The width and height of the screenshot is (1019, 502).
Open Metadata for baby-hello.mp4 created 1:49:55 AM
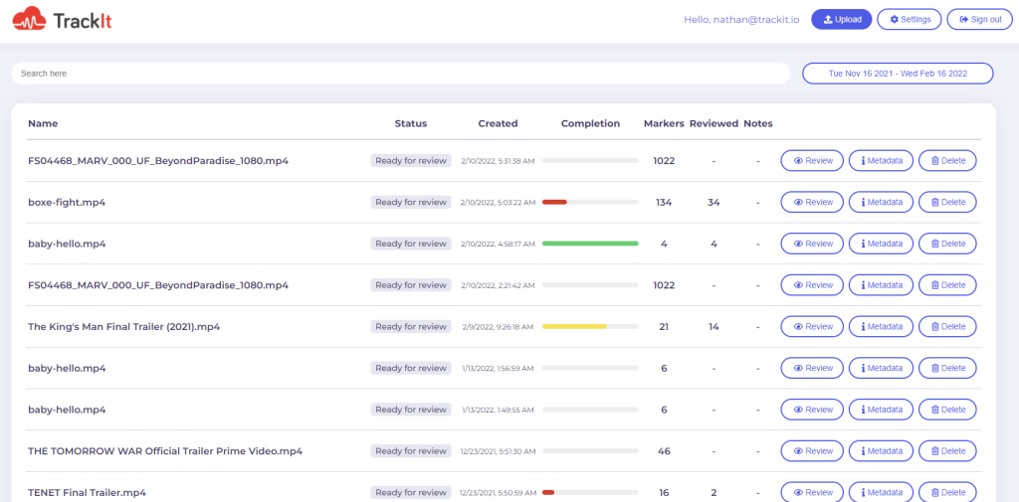(x=881, y=410)
